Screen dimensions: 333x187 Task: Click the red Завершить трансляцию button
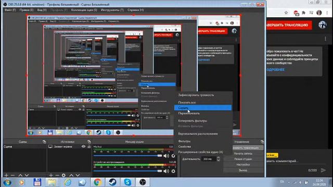289,25
